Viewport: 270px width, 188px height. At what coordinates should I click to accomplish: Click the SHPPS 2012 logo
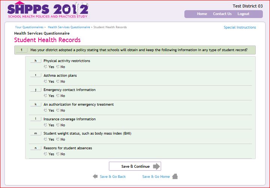[48, 10]
